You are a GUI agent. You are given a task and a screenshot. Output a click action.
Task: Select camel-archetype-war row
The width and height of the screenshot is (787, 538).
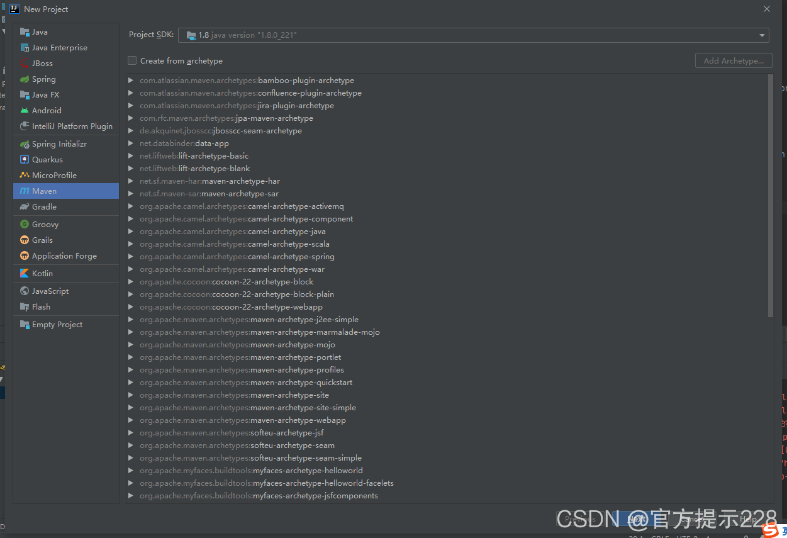pos(448,269)
